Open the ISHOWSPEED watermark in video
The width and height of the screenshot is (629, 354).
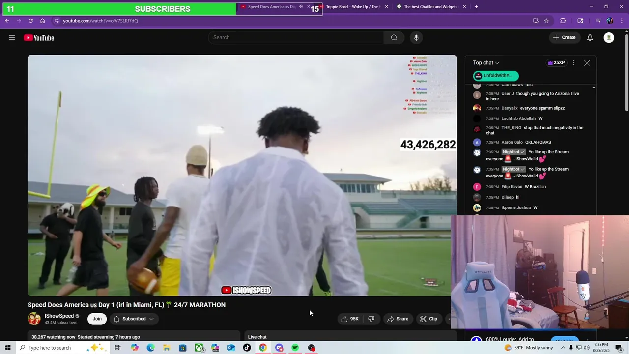tap(246, 290)
